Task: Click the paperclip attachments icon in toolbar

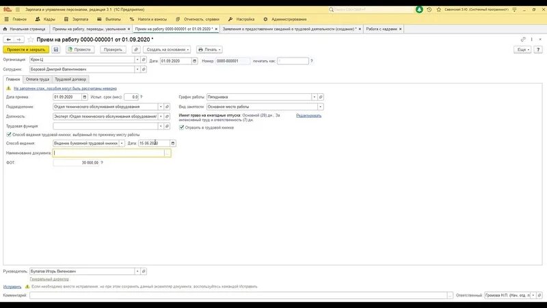Action: point(136,49)
